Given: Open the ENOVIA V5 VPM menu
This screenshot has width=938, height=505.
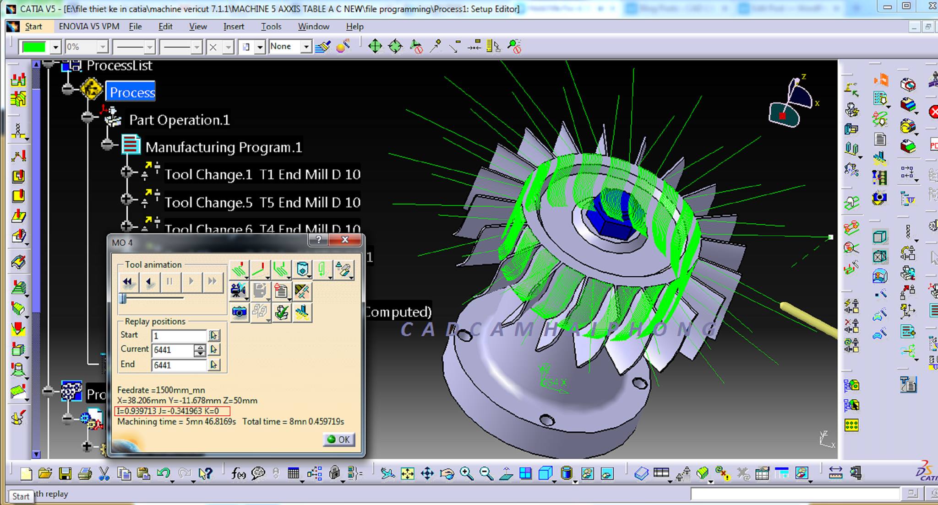Looking at the screenshot, I should [89, 27].
